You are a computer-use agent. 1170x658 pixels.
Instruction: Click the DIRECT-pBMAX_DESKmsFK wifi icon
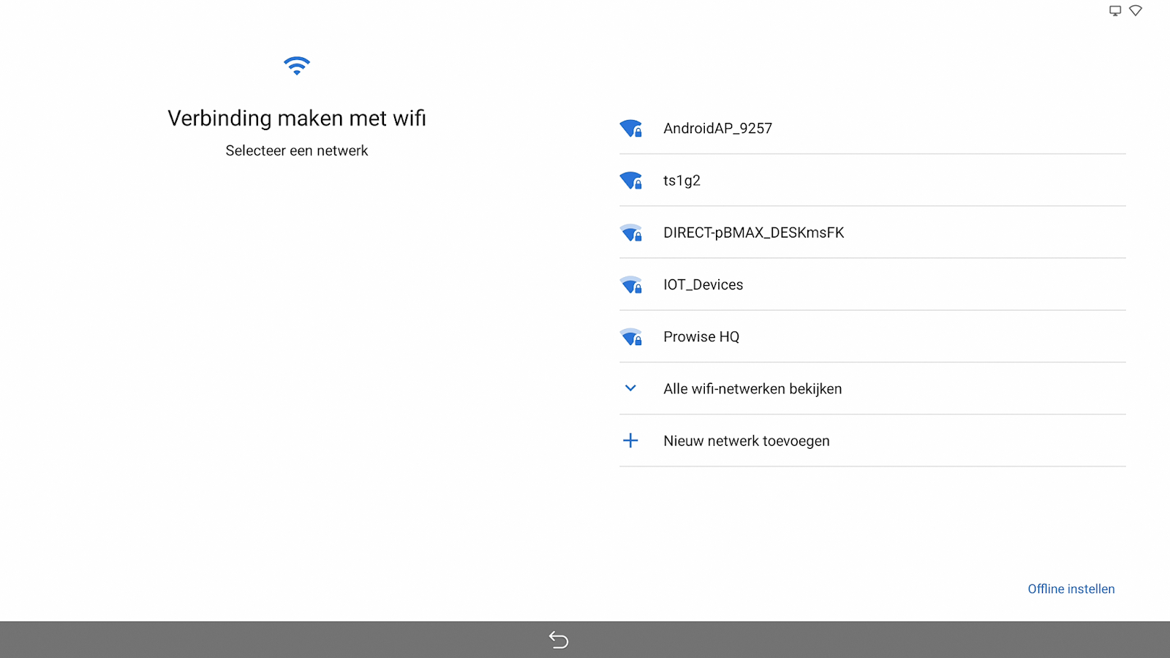[x=630, y=233]
